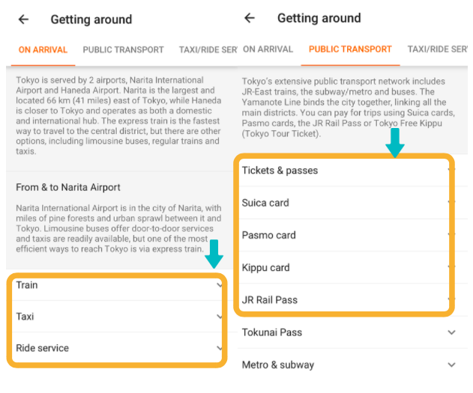Image resolution: width=473 pixels, height=393 pixels.
Task: Expand the Taxi section
Action: [117, 317]
